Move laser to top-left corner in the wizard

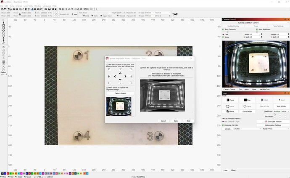(x=109, y=69)
